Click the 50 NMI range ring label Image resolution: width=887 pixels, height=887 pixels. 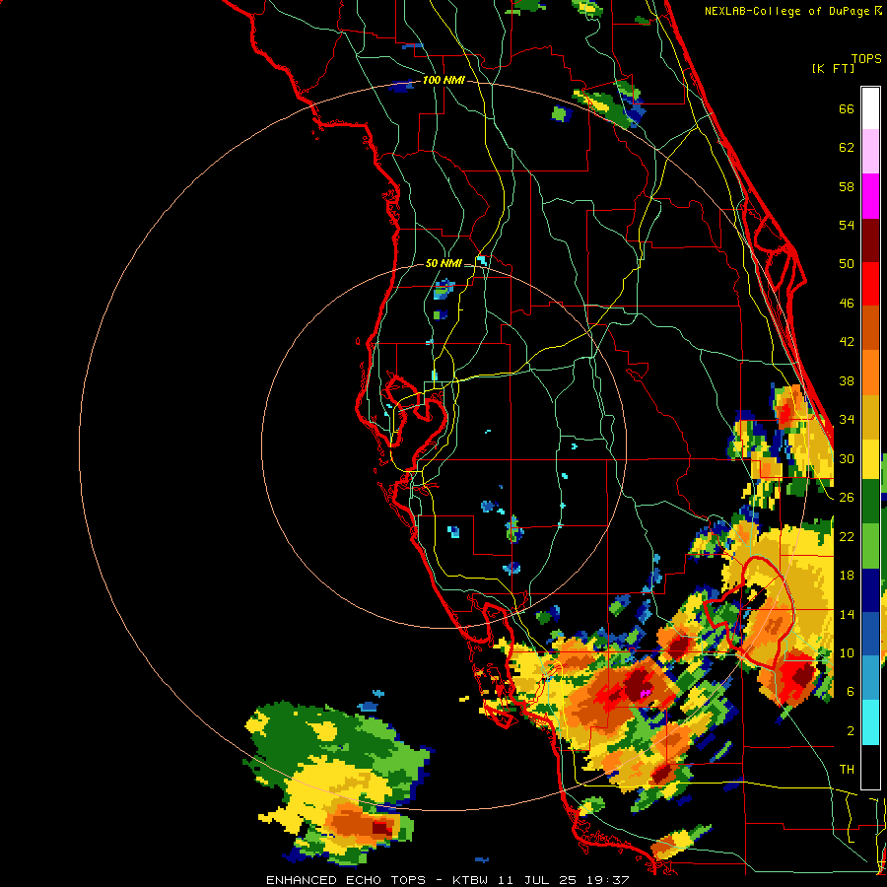[443, 263]
